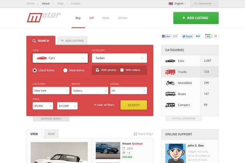Click the Buses category icon

click(x=170, y=94)
